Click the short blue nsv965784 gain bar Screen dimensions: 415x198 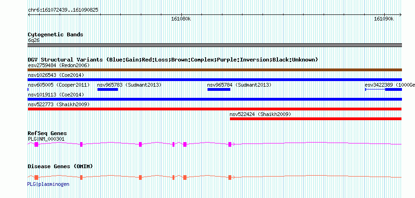[x=219, y=89]
